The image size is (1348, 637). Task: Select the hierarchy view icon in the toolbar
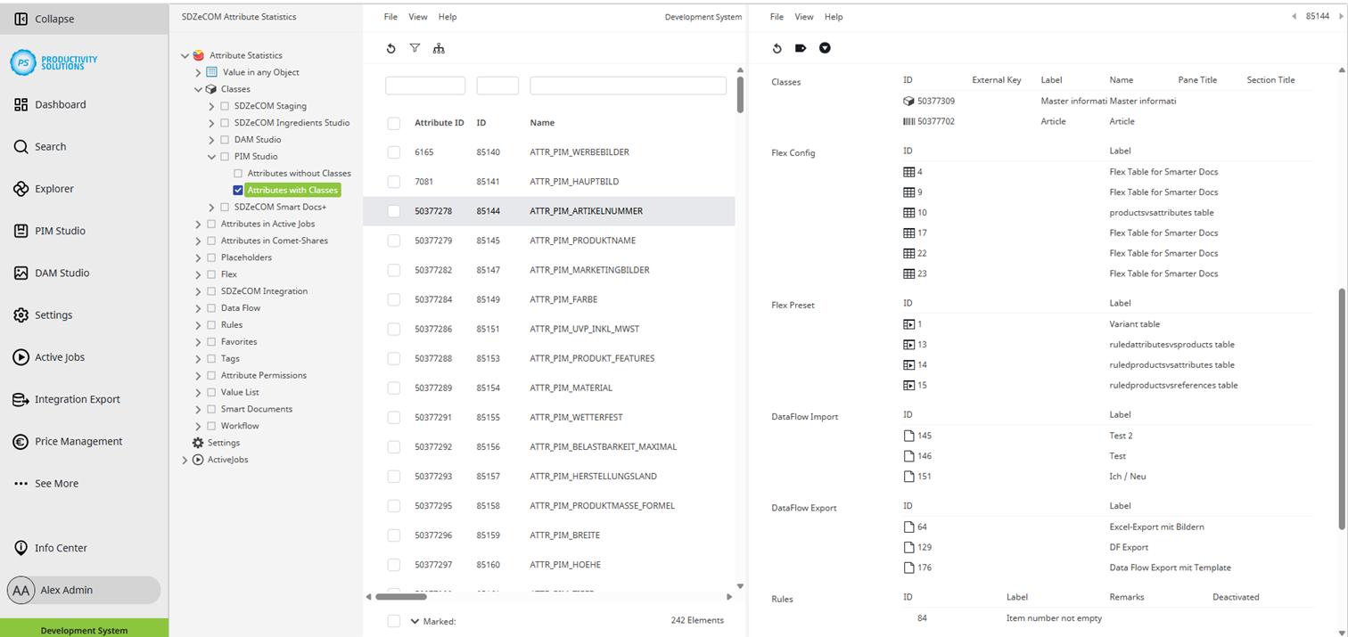coord(439,48)
